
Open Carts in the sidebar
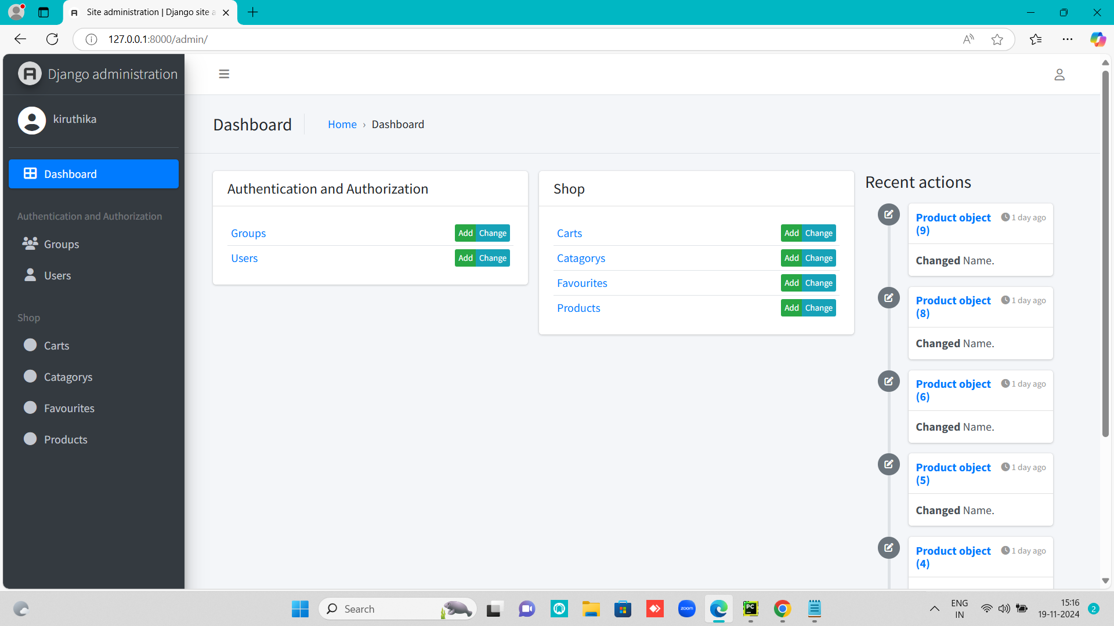click(x=93, y=345)
